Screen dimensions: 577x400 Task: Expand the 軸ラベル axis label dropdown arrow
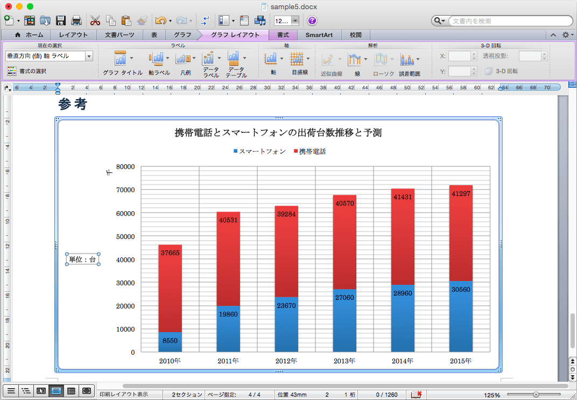coord(168,58)
